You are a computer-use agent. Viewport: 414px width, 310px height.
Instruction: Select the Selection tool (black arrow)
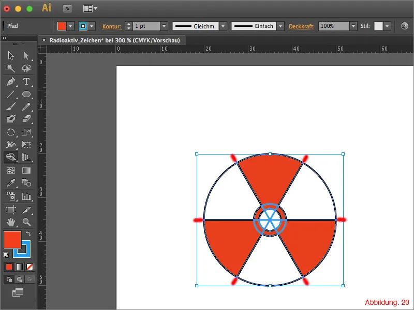11,56
